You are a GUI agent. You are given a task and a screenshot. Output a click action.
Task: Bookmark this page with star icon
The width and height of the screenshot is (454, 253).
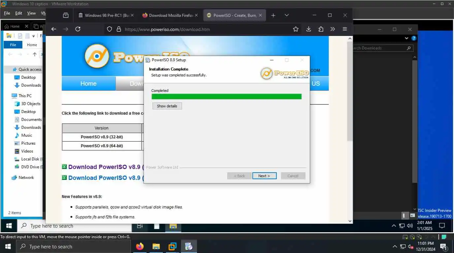(x=296, y=29)
